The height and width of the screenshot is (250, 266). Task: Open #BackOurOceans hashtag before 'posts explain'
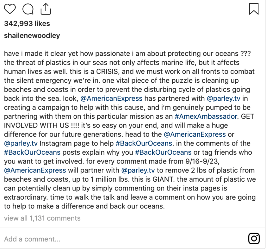32,152
